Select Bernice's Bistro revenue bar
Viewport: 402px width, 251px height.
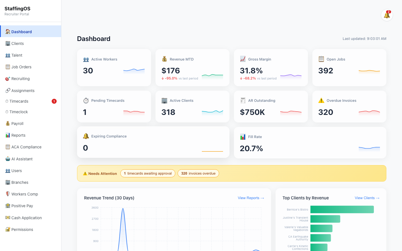[342, 209]
